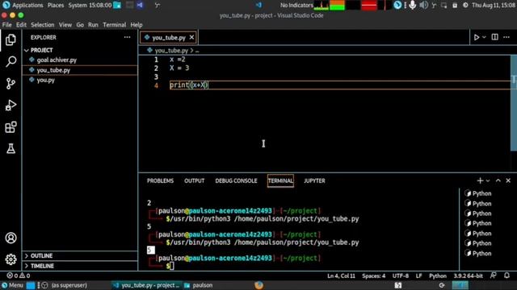
Task: Click Python language mode in status bar
Action: [x=438, y=275]
